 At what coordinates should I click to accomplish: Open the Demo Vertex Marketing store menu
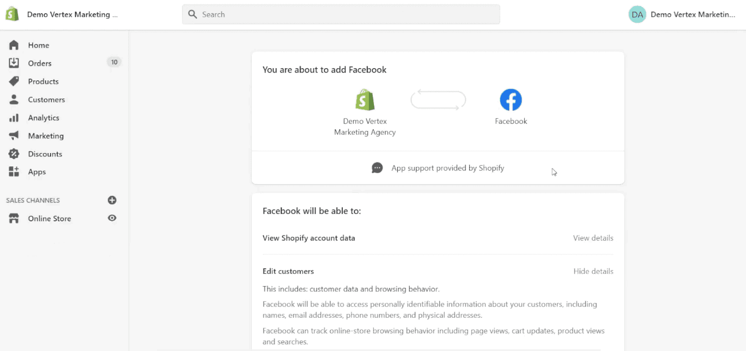(x=72, y=14)
